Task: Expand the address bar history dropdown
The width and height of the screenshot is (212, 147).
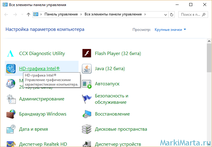Action: (166, 15)
